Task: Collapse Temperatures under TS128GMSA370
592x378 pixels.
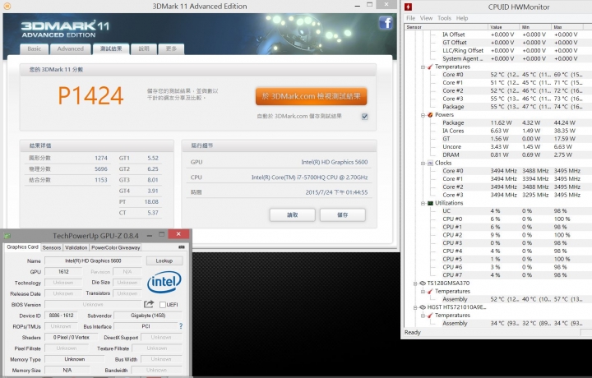Action: pyautogui.click(x=423, y=292)
